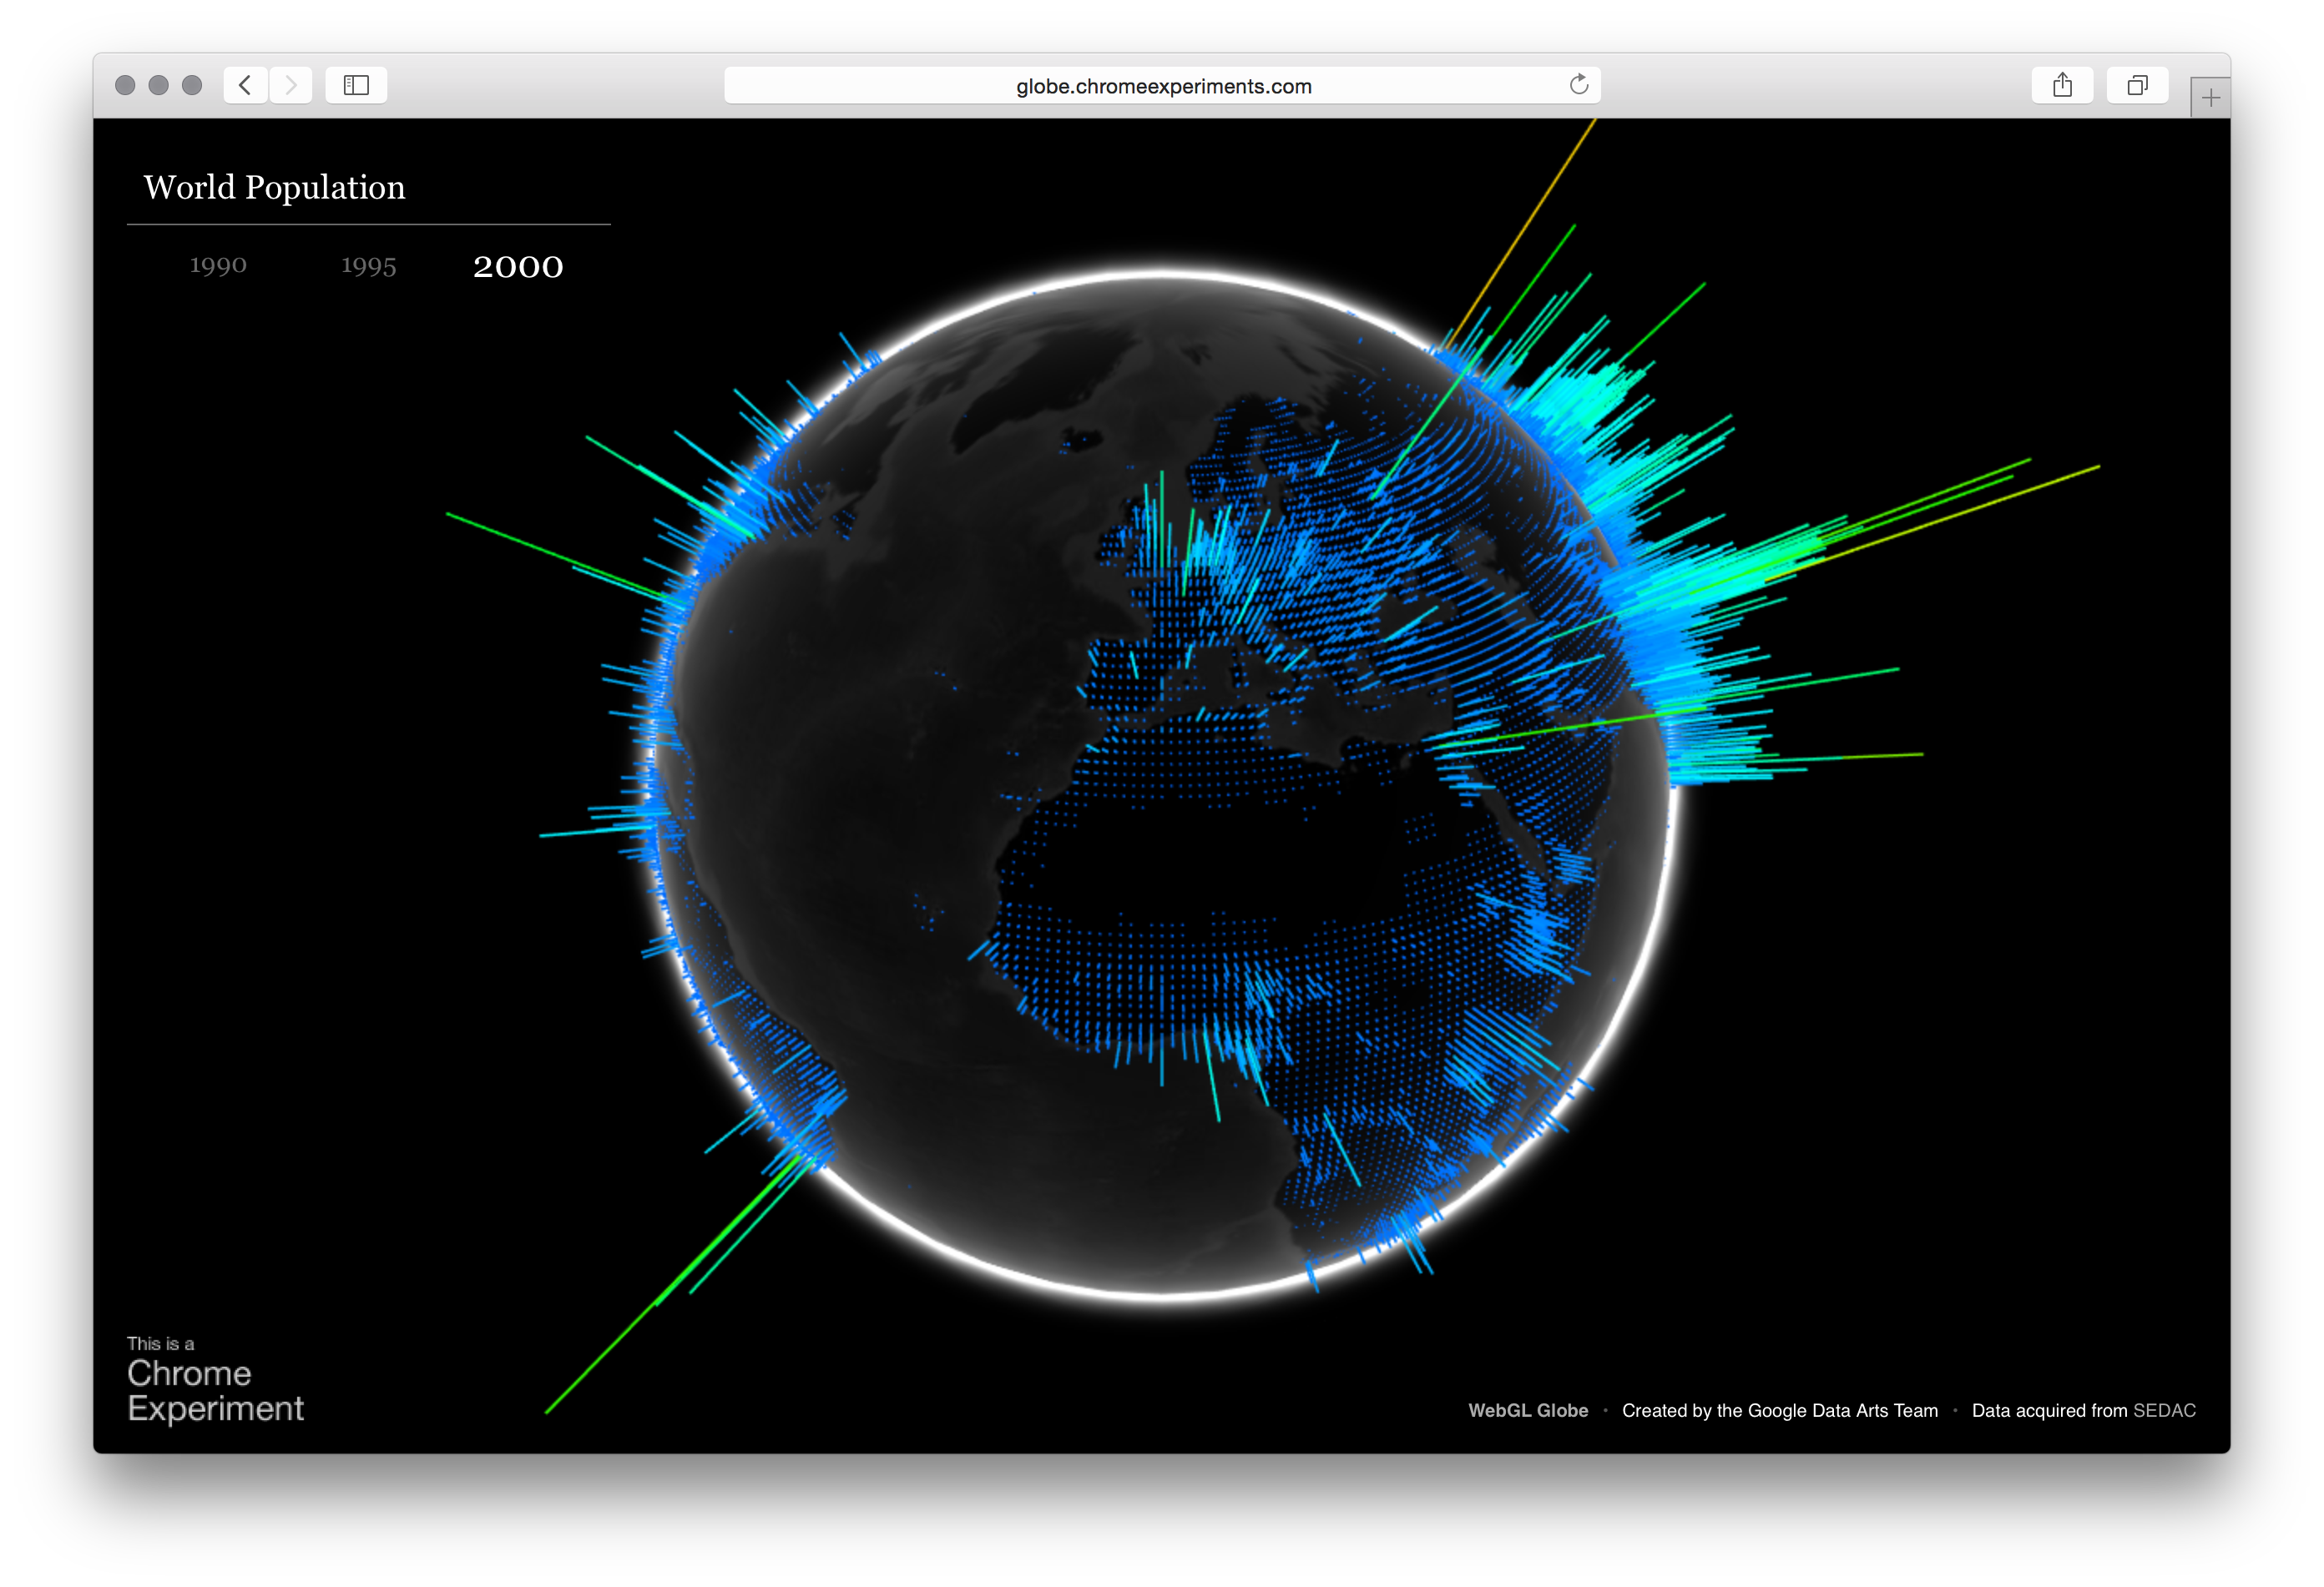Open the tab overview icon

(2137, 85)
